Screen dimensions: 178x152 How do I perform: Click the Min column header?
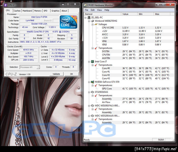tap(146, 14)
